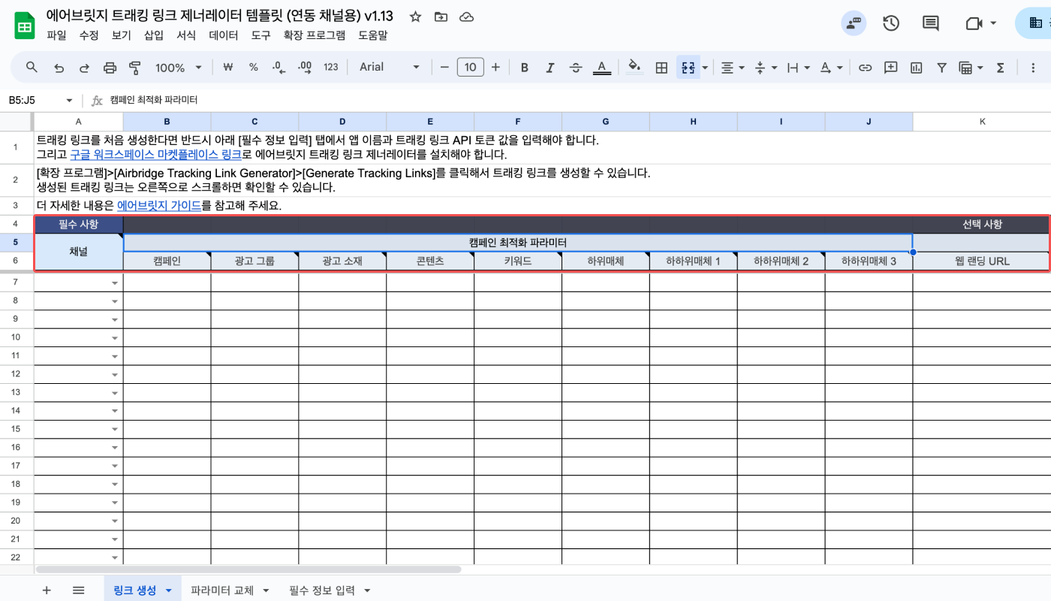1051x601 pixels.
Task: Click the font size field showing 10
Action: point(470,68)
